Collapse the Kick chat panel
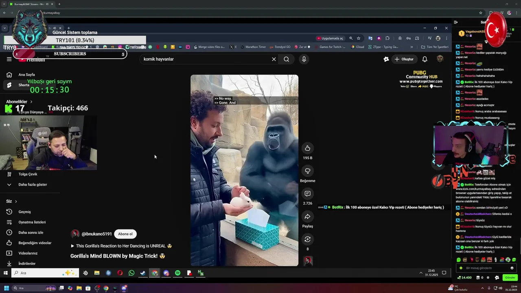521x293 pixels. pos(455,22)
